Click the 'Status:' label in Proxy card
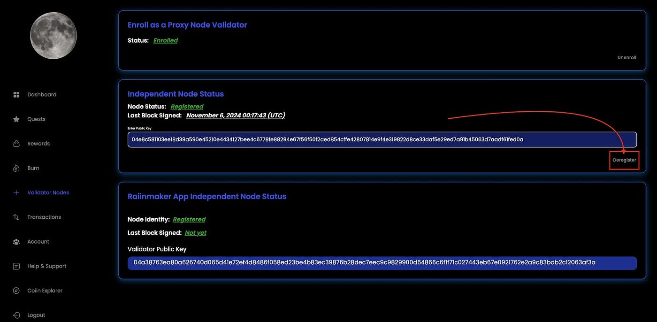 [x=138, y=40]
